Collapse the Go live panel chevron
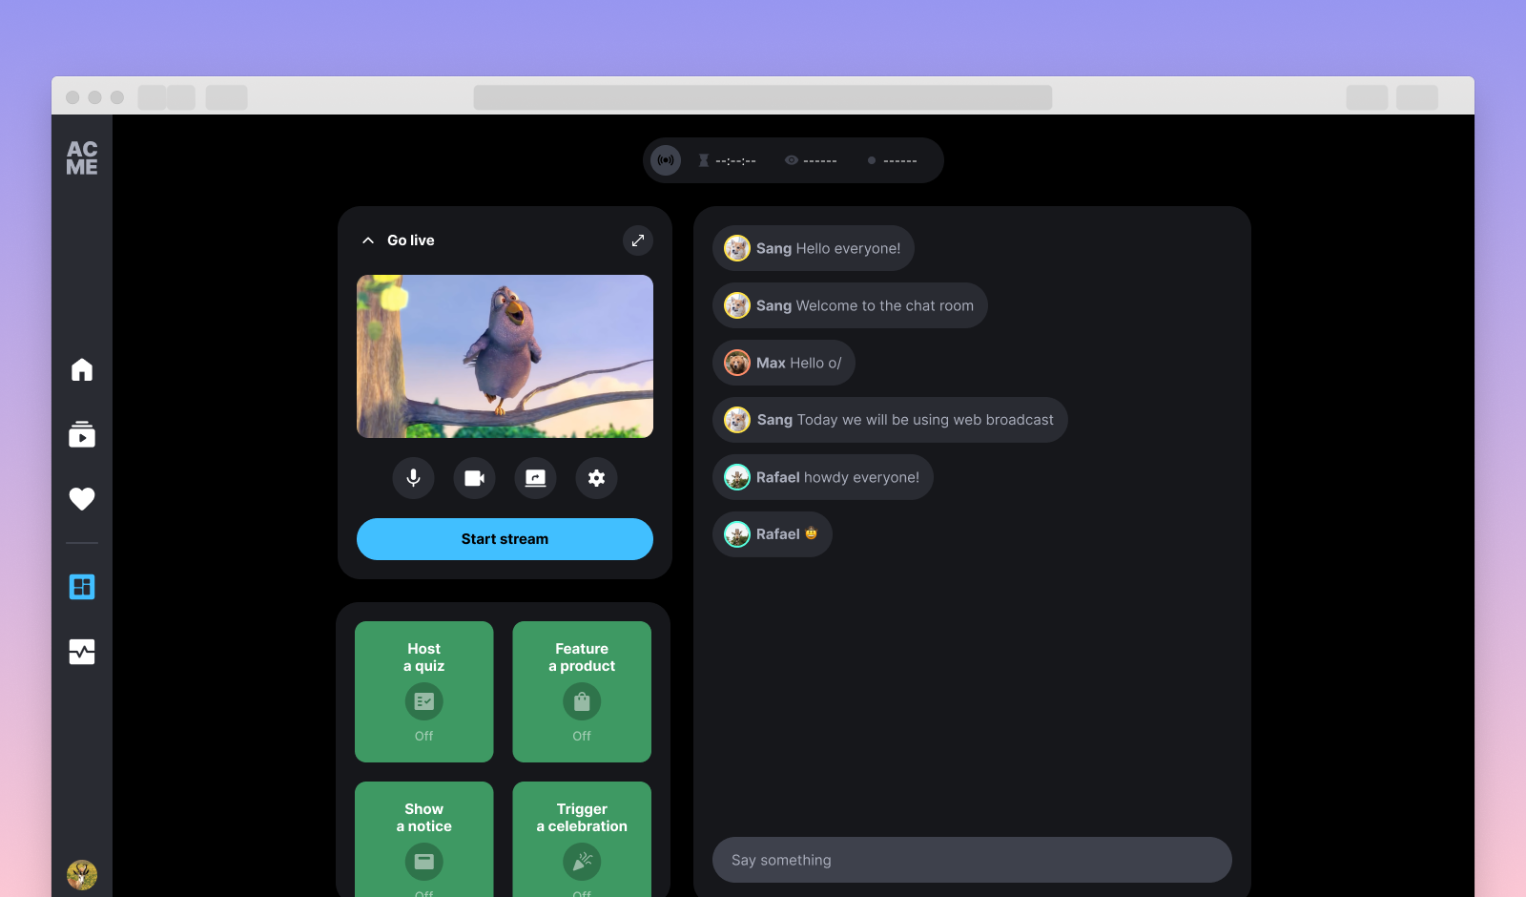 coord(368,240)
